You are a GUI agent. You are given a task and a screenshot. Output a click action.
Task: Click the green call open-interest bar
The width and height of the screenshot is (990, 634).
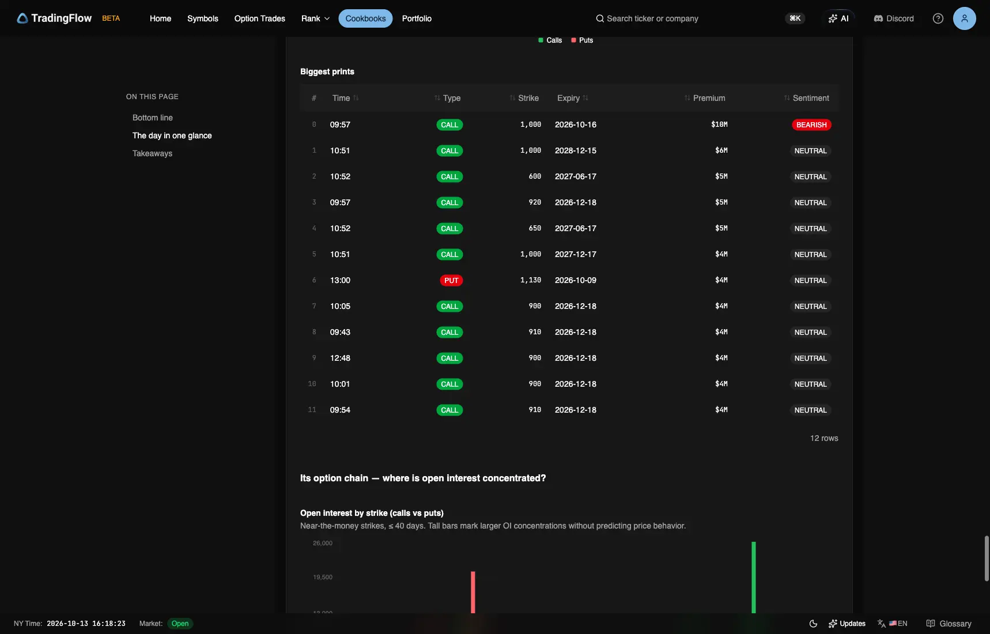pyautogui.click(x=753, y=577)
